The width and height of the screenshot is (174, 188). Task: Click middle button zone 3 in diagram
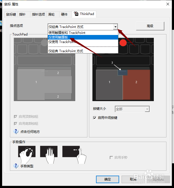tap(122, 72)
